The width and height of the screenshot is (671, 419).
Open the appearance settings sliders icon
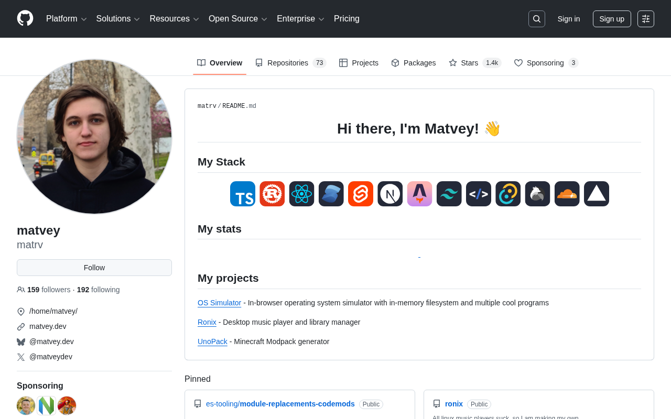pos(646,19)
